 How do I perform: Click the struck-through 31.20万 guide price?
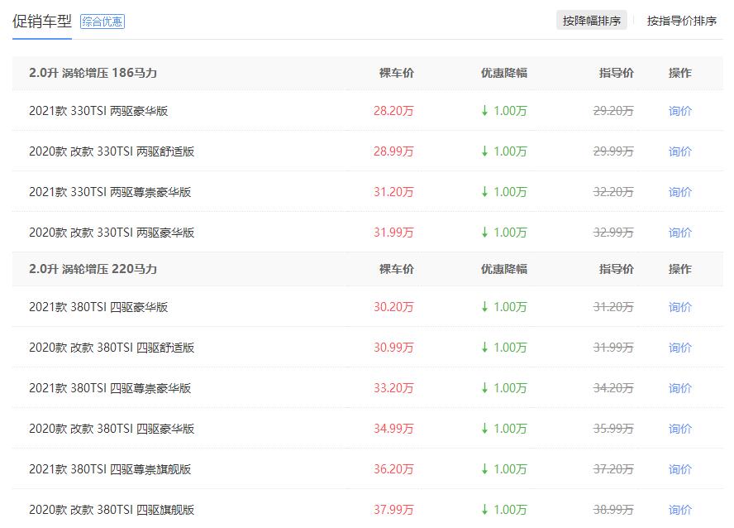pyautogui.click(x=613, y=307)
